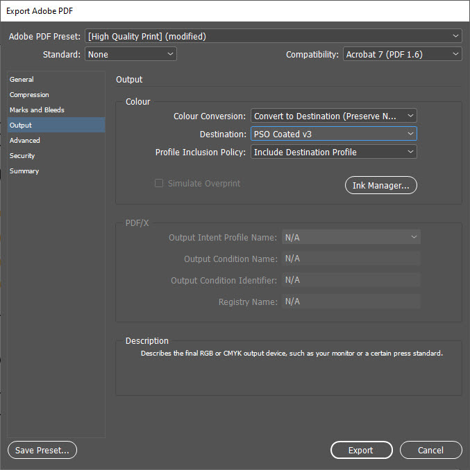Click the Output Condition Name field
This screenshot has height=470, width=470.
pos(351,259)
